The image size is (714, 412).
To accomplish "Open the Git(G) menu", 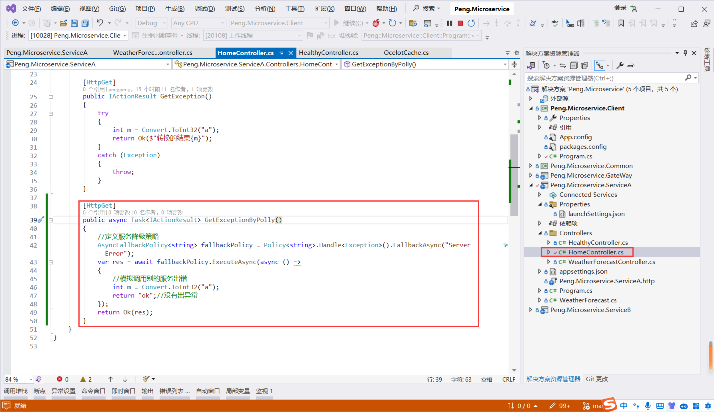I will click(118, 9).
